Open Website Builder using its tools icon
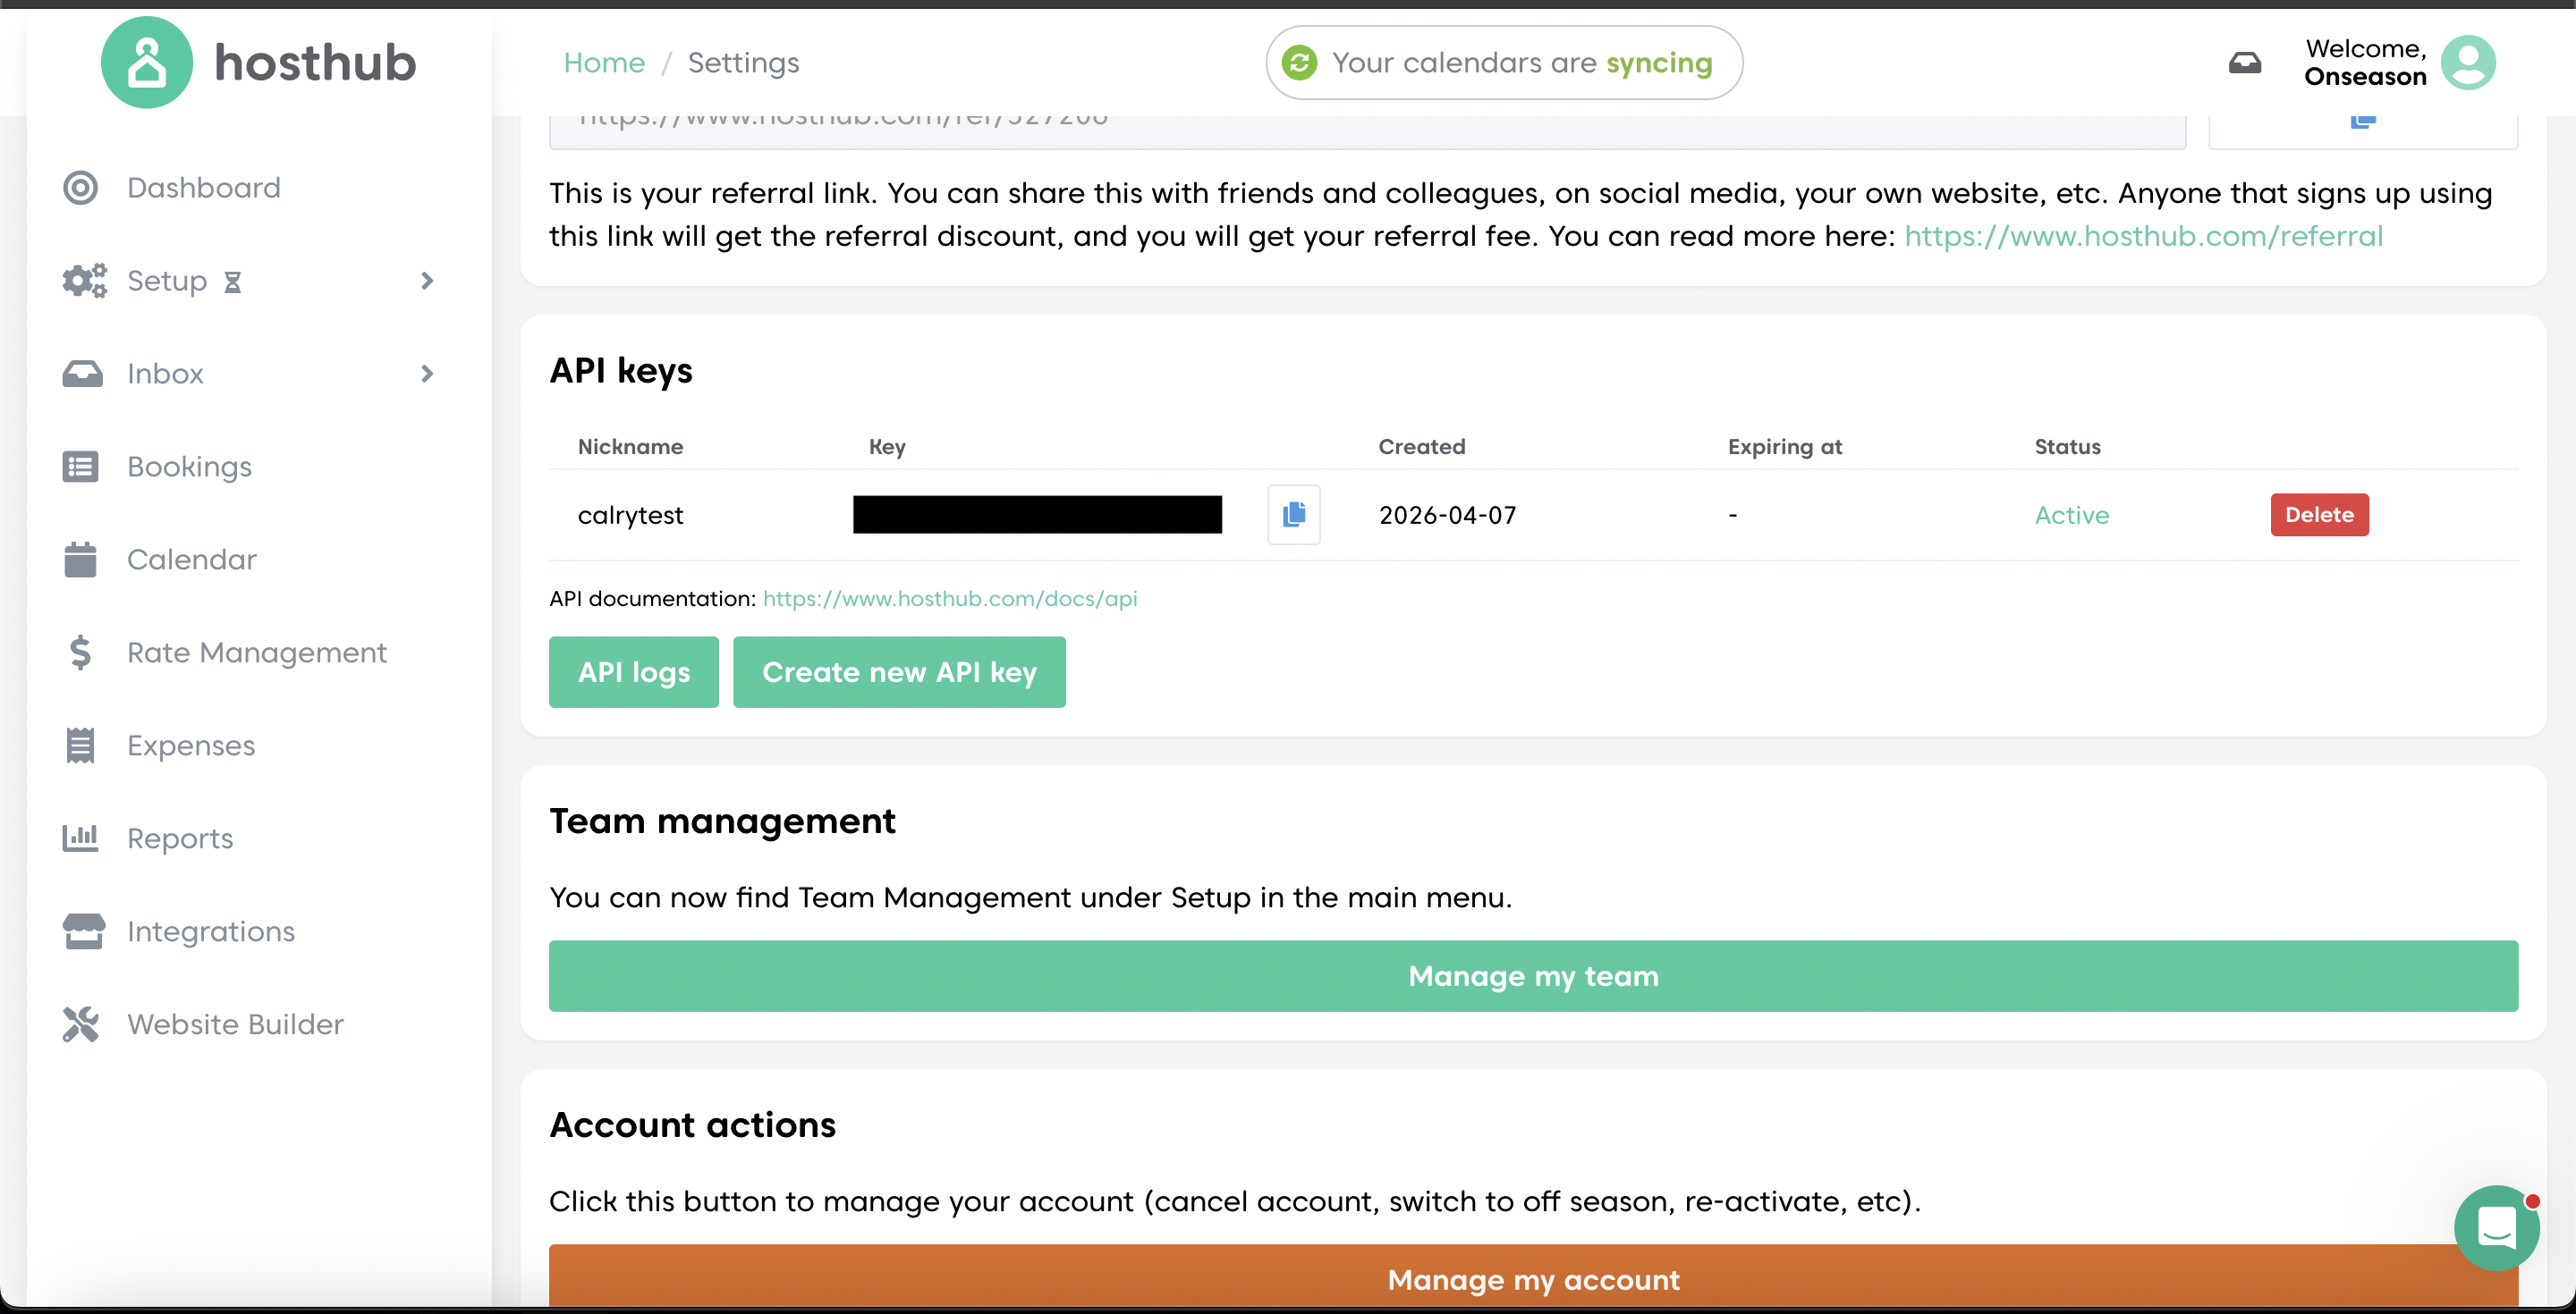The image size is (2576, 1314). point(80,1023)
